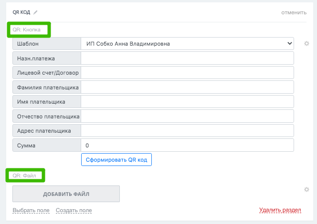317x224 pixels.
Task: Click the Создать поле link
Action: click(x=74, y=210)
